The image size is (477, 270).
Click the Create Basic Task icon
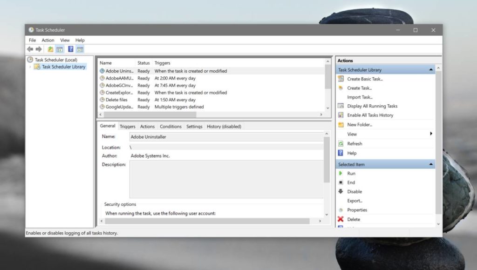click(x=341, y=78)
